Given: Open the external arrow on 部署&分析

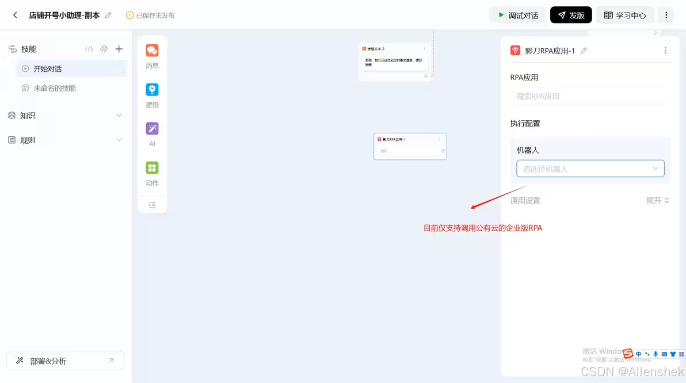Looking at the screenshot, I should pos(111,361).
